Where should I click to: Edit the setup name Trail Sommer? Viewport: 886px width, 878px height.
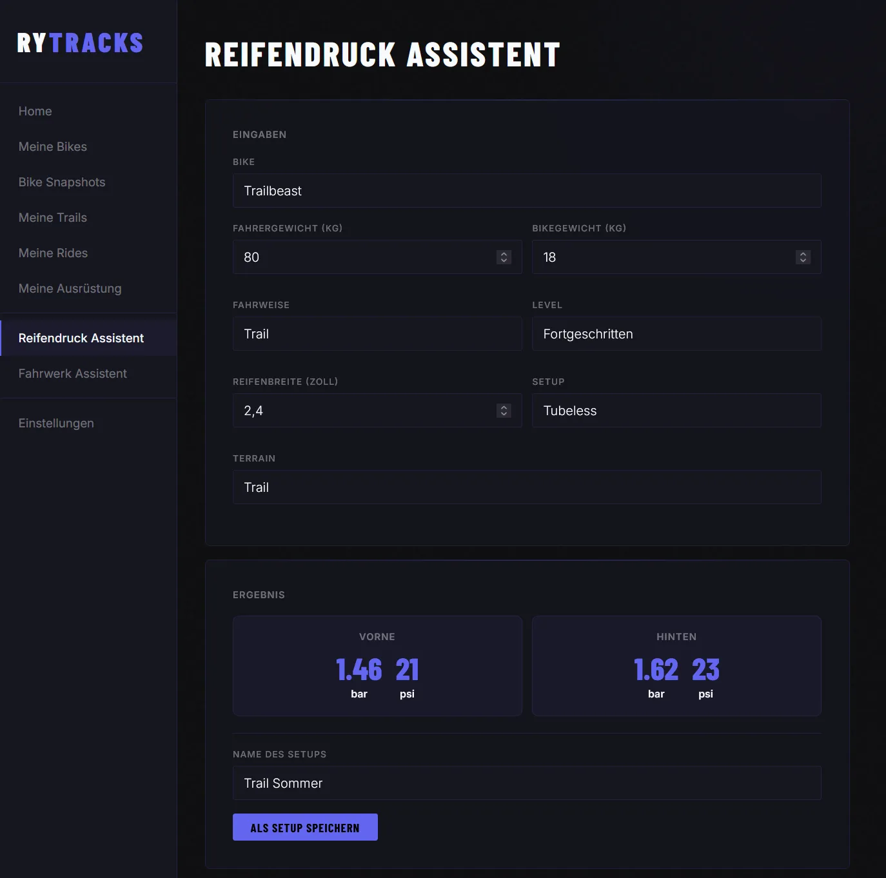527,783
